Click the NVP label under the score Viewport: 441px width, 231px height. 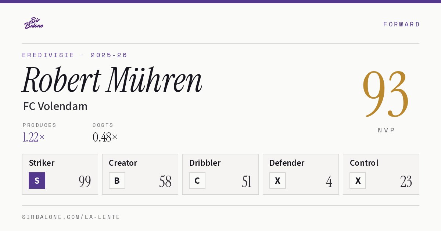click(x=386, y=130)
